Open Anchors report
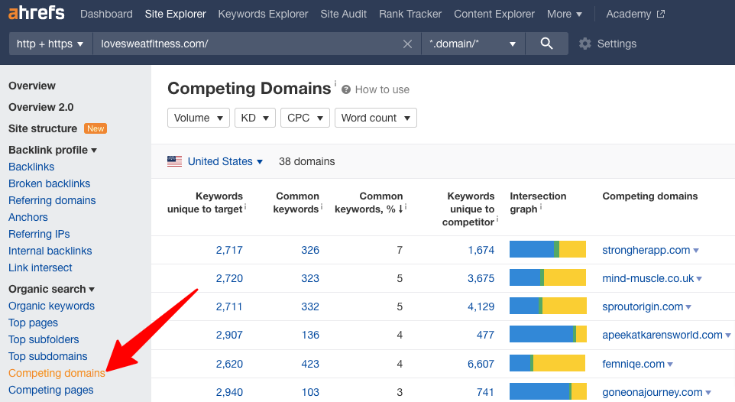This screenshot has height=402, width=735. click(x=28, y=218)
